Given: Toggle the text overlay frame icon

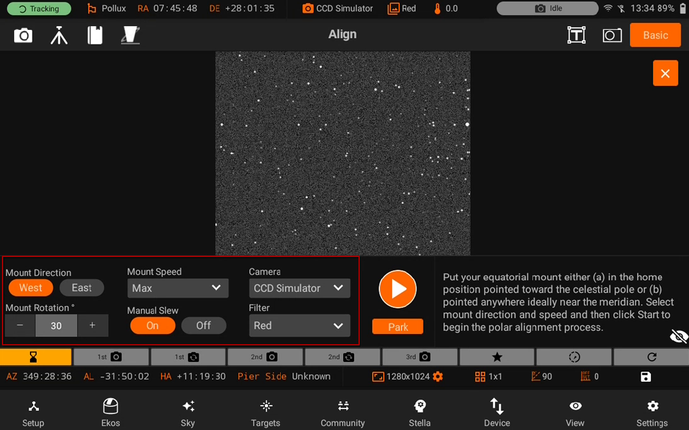Looking at the screenshot, I should click(x=576, y=35).
